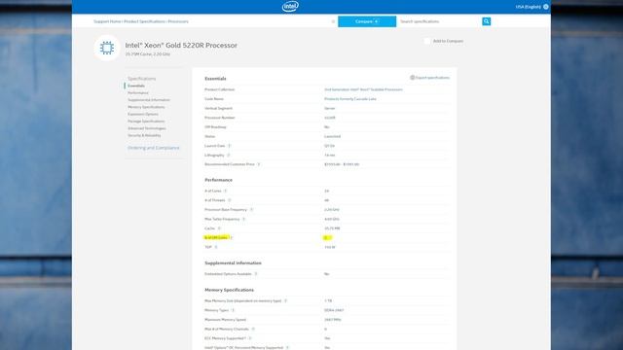Open the blue Compare button
623x350 pixels.
367,21
